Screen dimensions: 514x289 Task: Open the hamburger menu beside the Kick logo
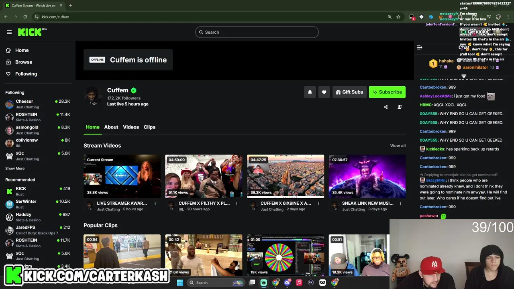click(x=9, y=32)
